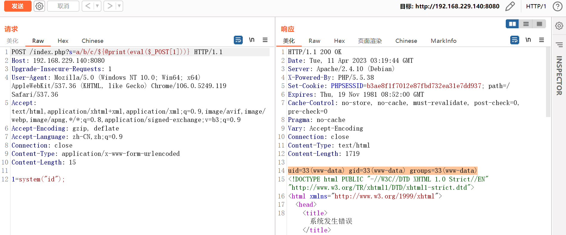
Task: Click the request Accept-Language header
Action: 67,137
